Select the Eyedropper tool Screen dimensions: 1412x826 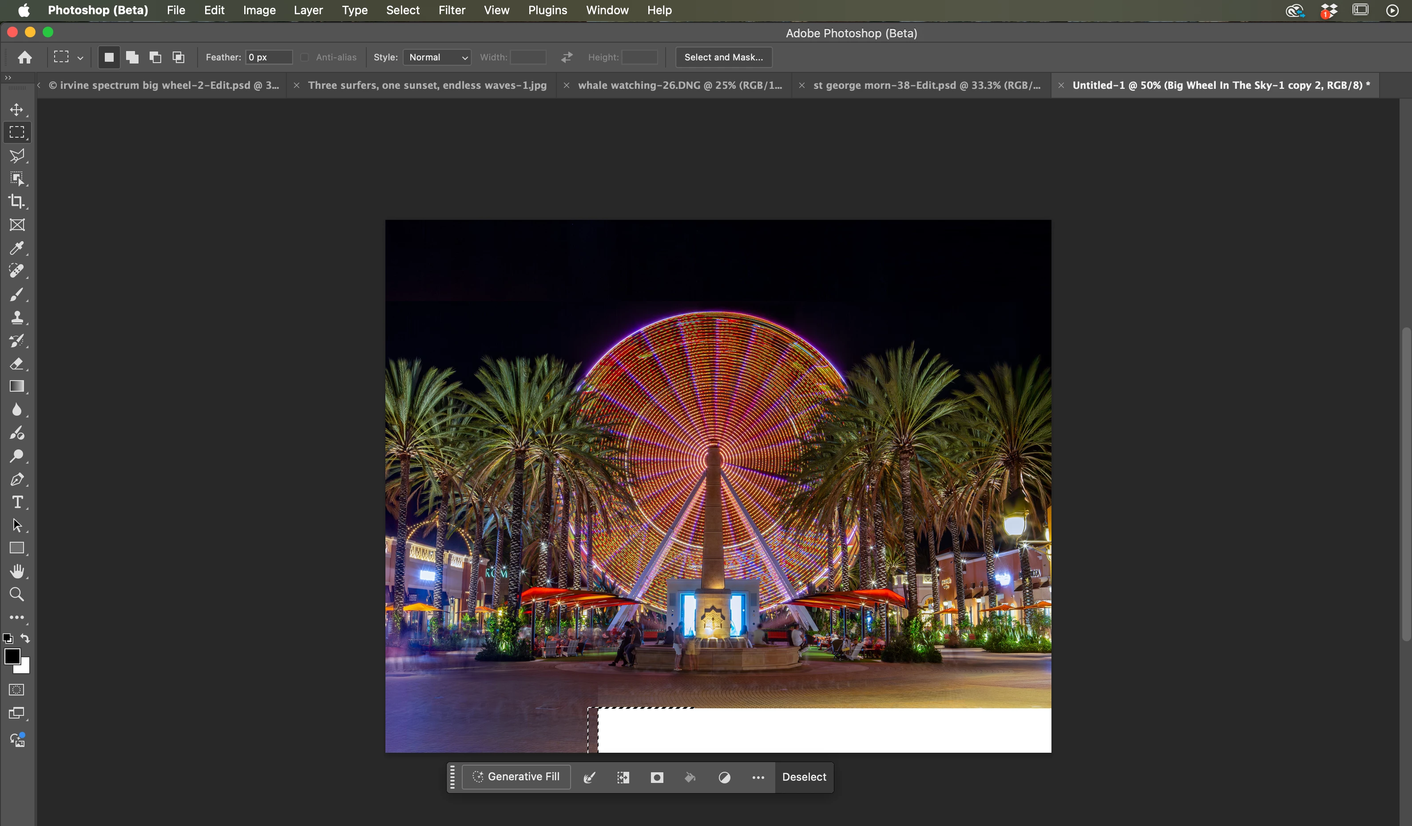(17, 248)
